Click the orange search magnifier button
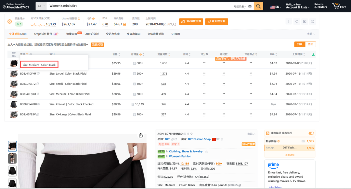This screenshot has height=189, width=351. 258,6
